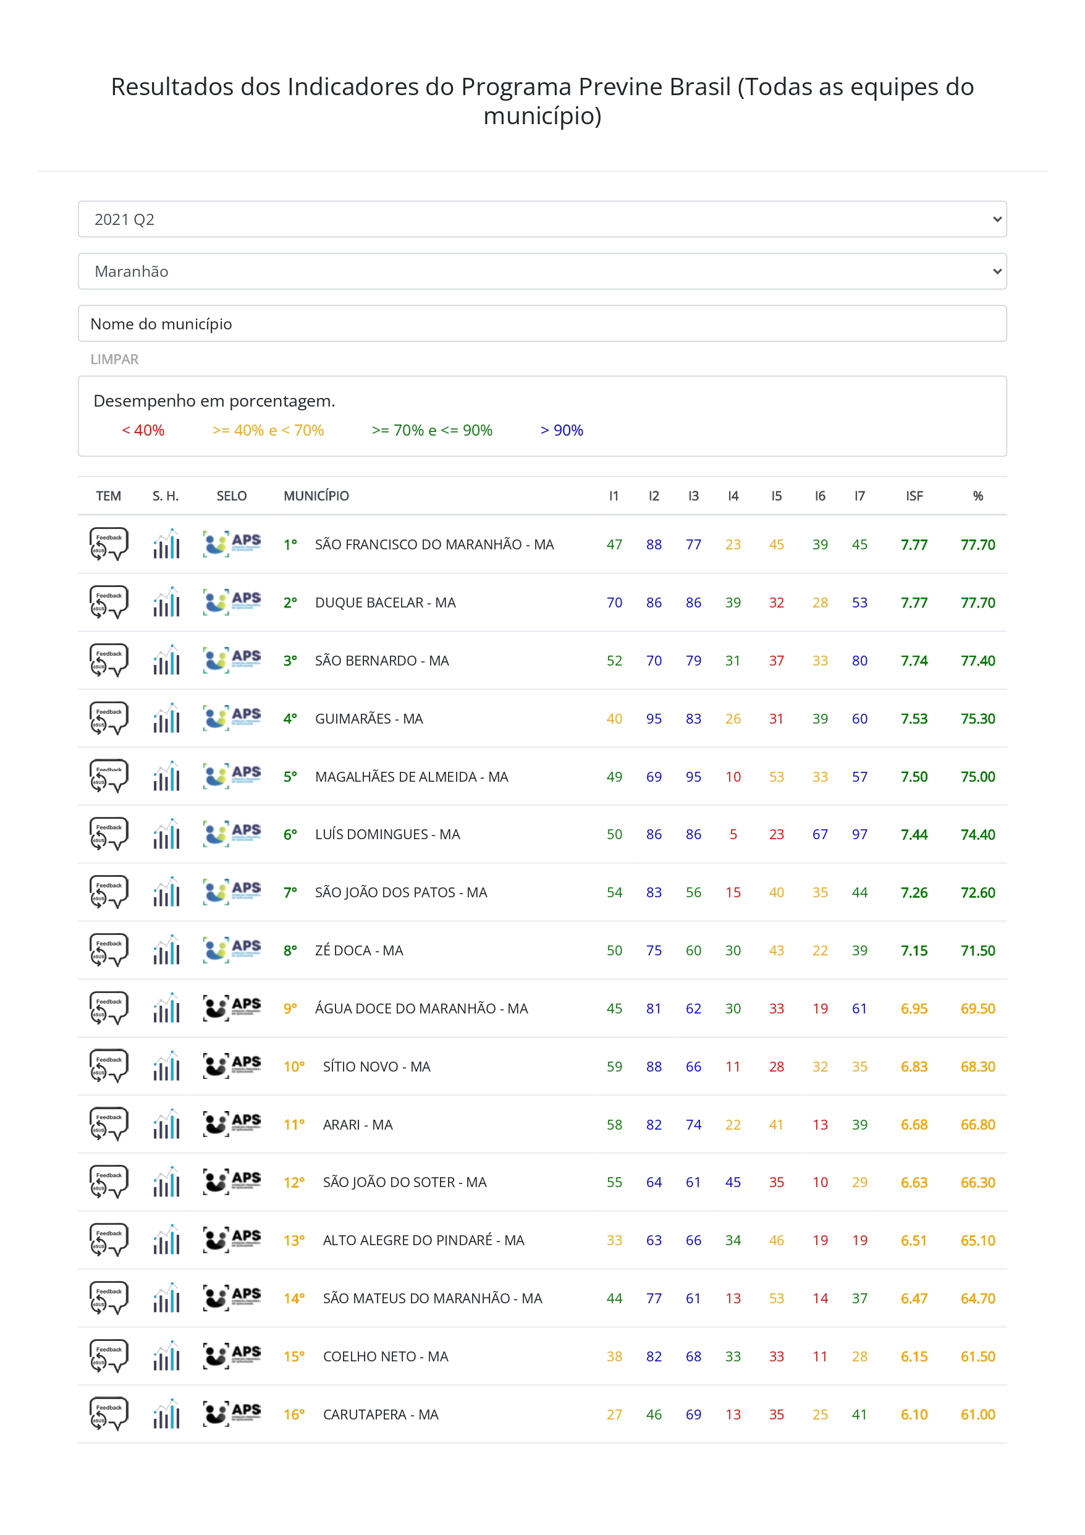
Task: Select the I1 indicator column header
Action: point(613,496)
